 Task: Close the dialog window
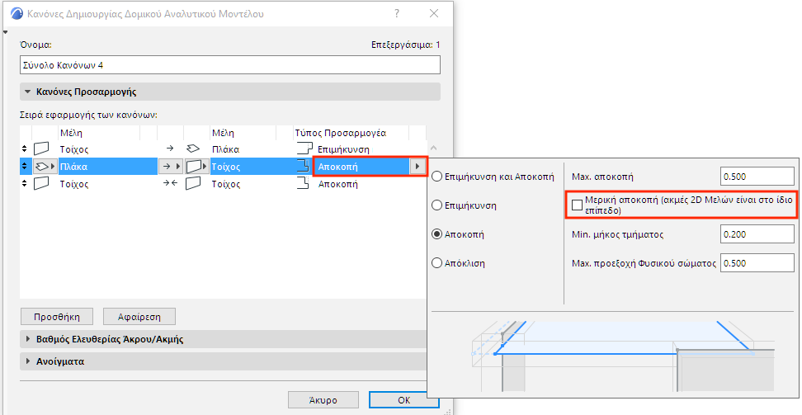pos(434,14)
